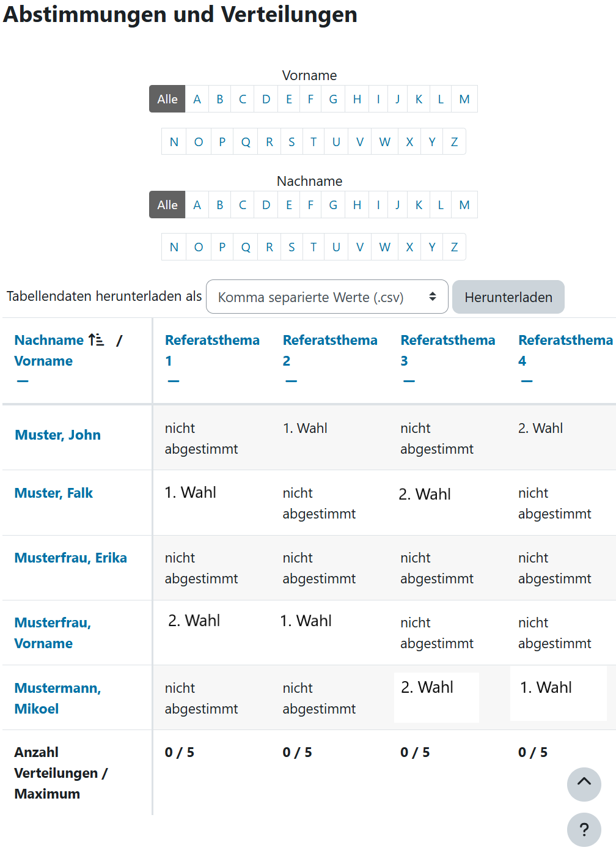The image size is (616, 853).
Task: Open the profile of Muster, John
Action: tap(57, 435)
